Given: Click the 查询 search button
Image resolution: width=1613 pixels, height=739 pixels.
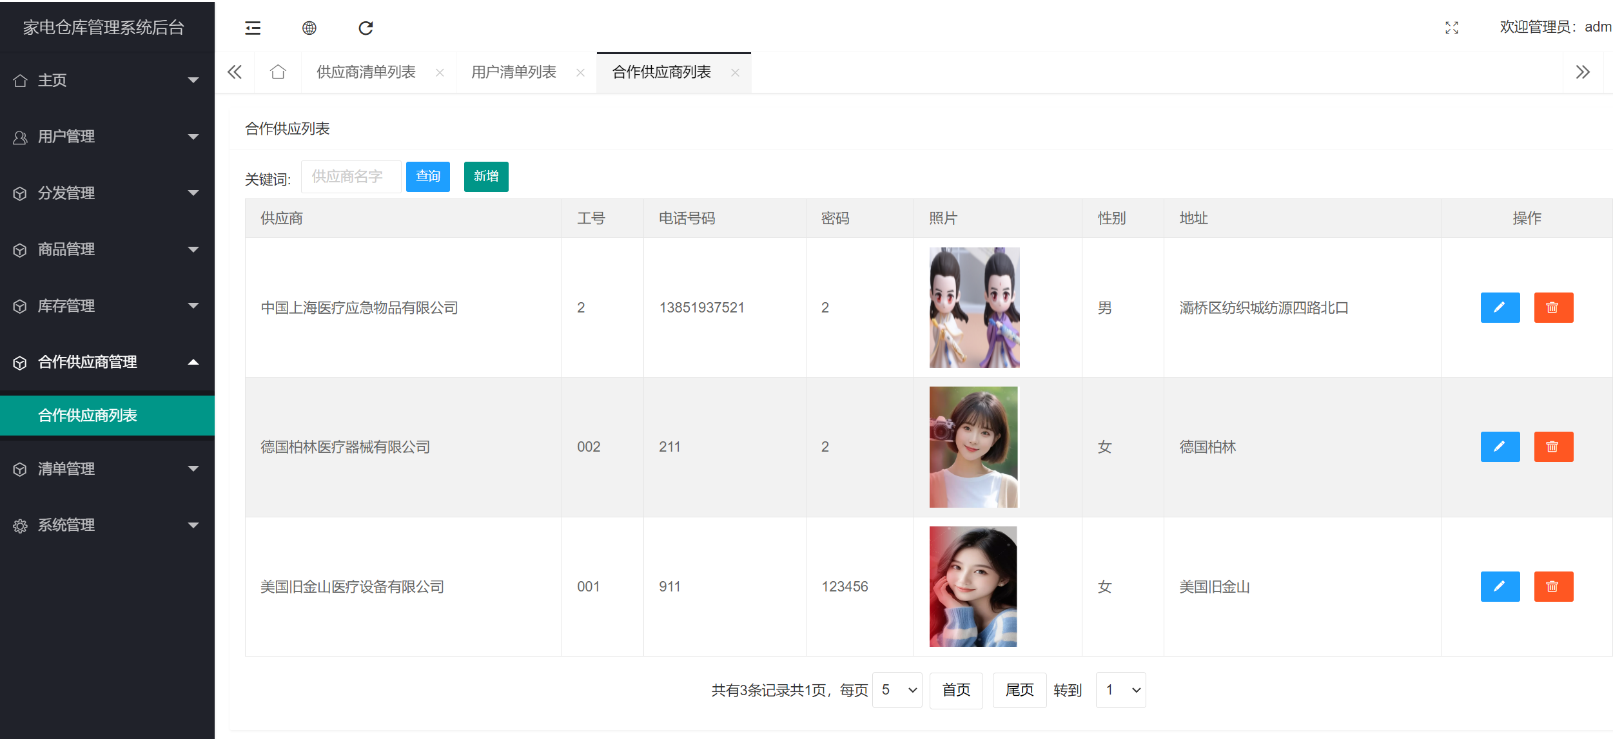Looking at the screenshot, I should click(427, 177).
